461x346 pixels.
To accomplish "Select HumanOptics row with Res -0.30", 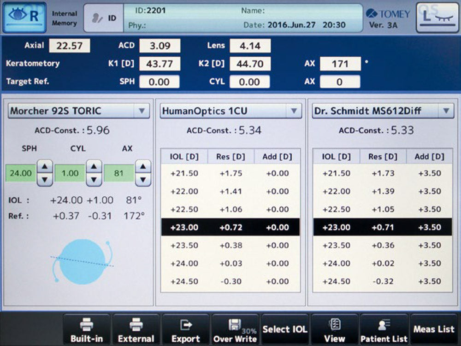I will coord(230,281).
